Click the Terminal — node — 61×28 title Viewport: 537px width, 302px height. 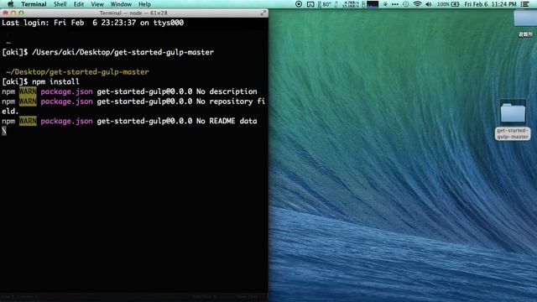(x=133, y=13)
